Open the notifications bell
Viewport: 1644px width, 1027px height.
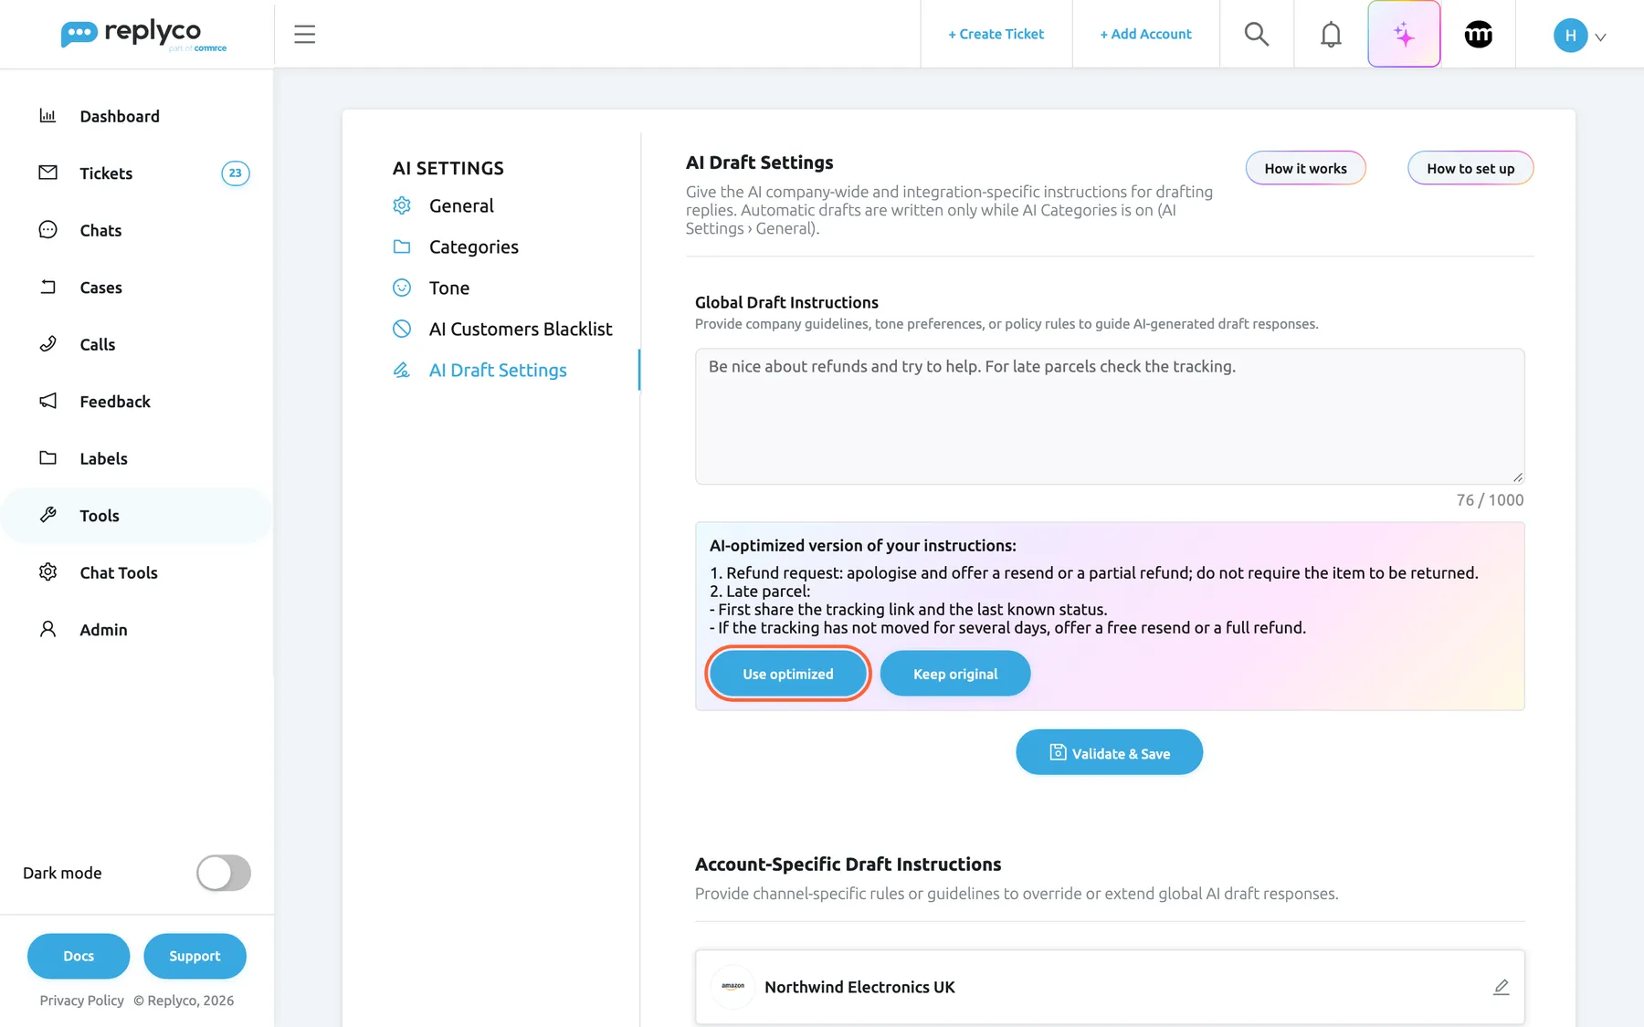pos(1331,34)
